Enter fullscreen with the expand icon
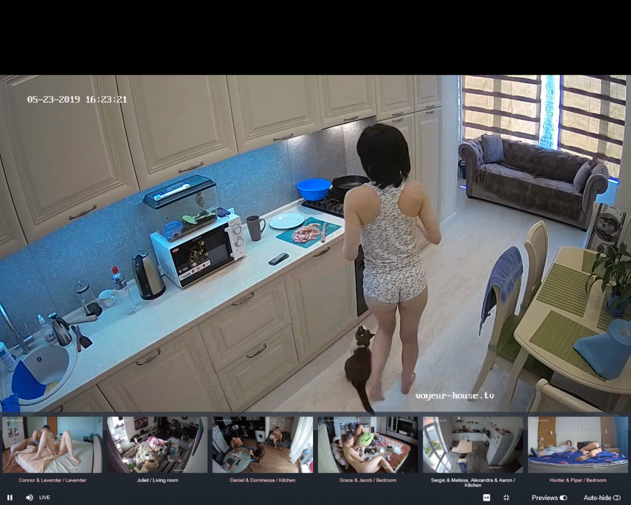Viewport: 631px width, 505px height. point(507,497)
